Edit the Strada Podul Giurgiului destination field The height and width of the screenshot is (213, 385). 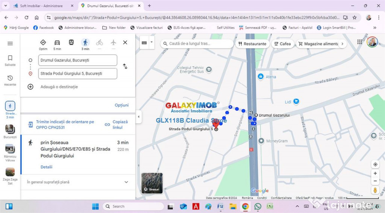(77, 73)
